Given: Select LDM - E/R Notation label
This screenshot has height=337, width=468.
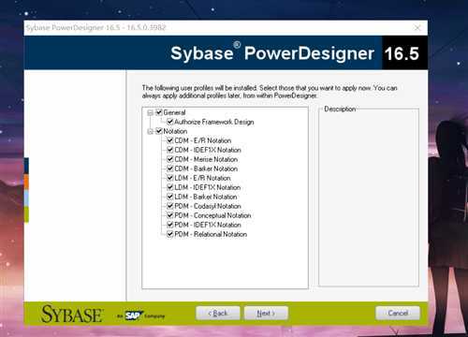Looking at the screenshot, I should click(202, 178).
